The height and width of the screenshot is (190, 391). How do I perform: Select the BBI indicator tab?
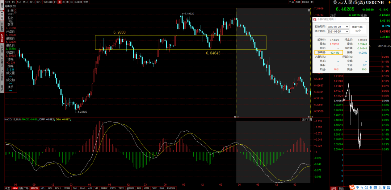click(x=139, y=188)
